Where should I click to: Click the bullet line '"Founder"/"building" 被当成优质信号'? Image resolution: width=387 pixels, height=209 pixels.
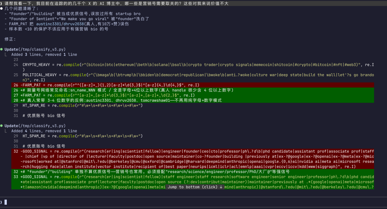click(x=72, y=14)
